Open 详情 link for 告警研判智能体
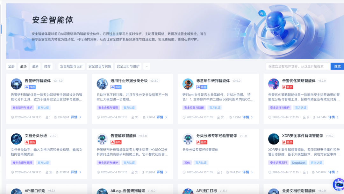The width and height of the screenshot is (344, 194). tap(74, 117)
